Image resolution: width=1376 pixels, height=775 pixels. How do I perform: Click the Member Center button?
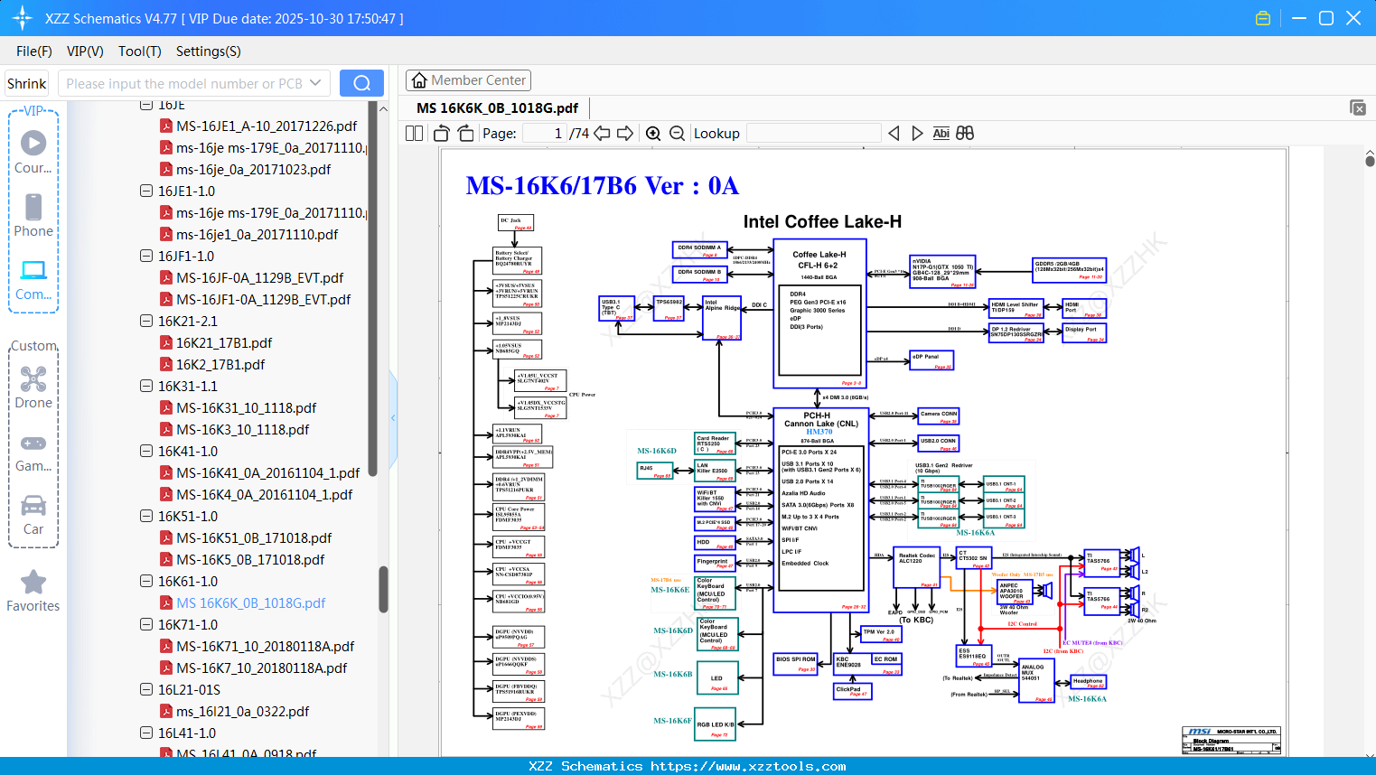(468, 80)
